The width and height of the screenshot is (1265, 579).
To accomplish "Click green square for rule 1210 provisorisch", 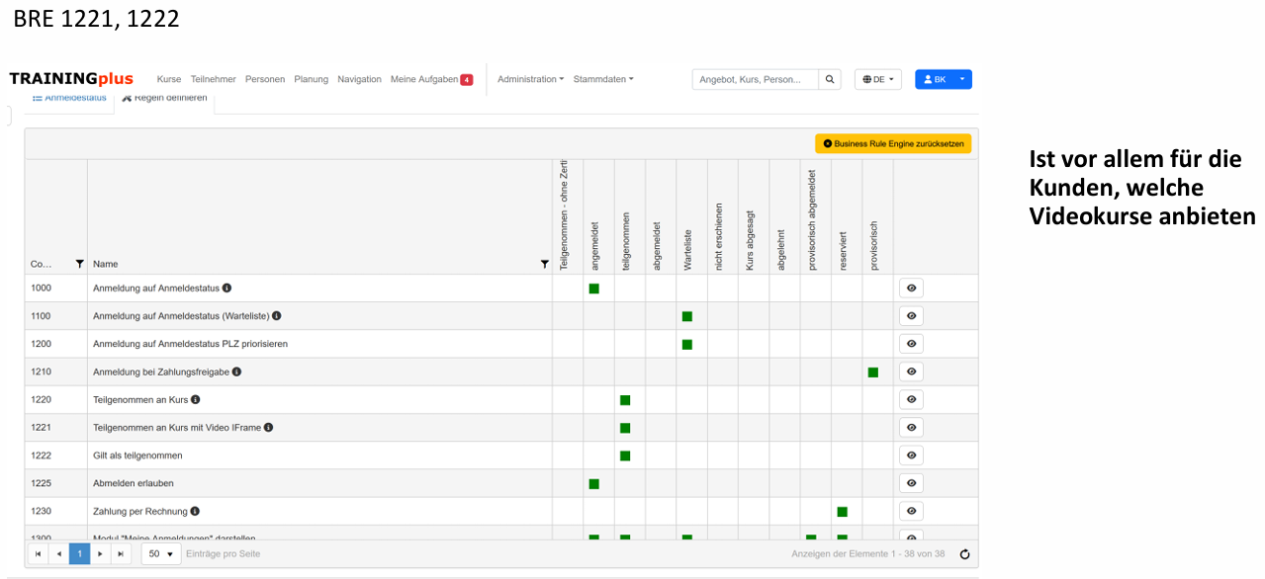I will pos(873,372).
